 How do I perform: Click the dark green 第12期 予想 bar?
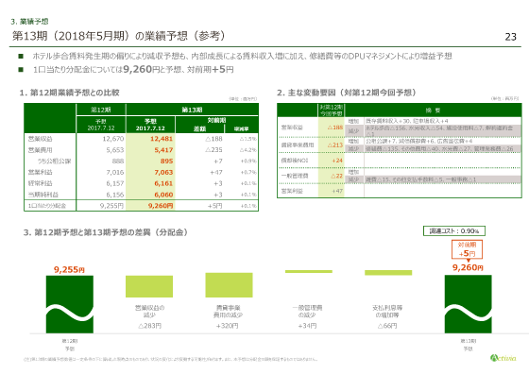pos(70,304)
